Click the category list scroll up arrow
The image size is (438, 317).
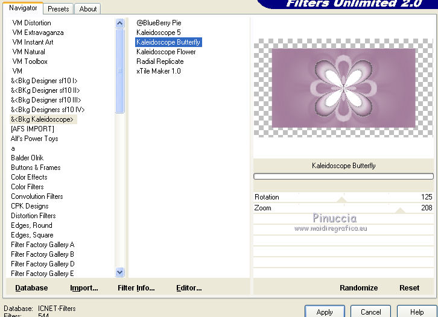(x=120, y=23)
